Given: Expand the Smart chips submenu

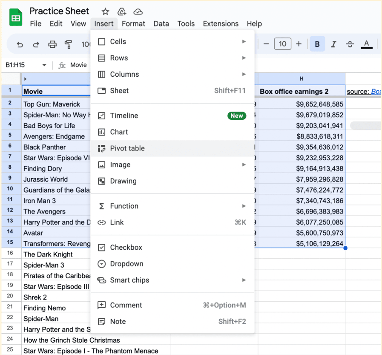Looking at the screenshot, I should pos(172,280).
